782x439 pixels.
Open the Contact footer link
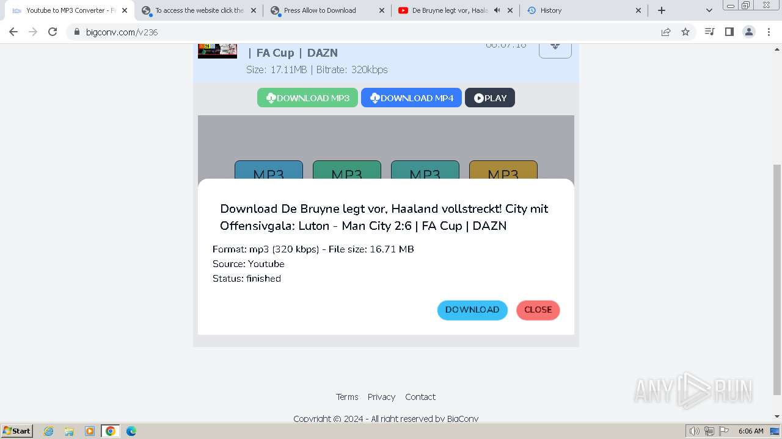tap(420, 397)
